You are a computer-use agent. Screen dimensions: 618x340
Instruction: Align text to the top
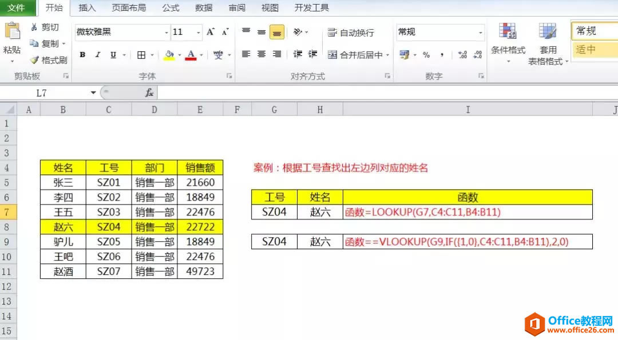click(x=246, y=32)
